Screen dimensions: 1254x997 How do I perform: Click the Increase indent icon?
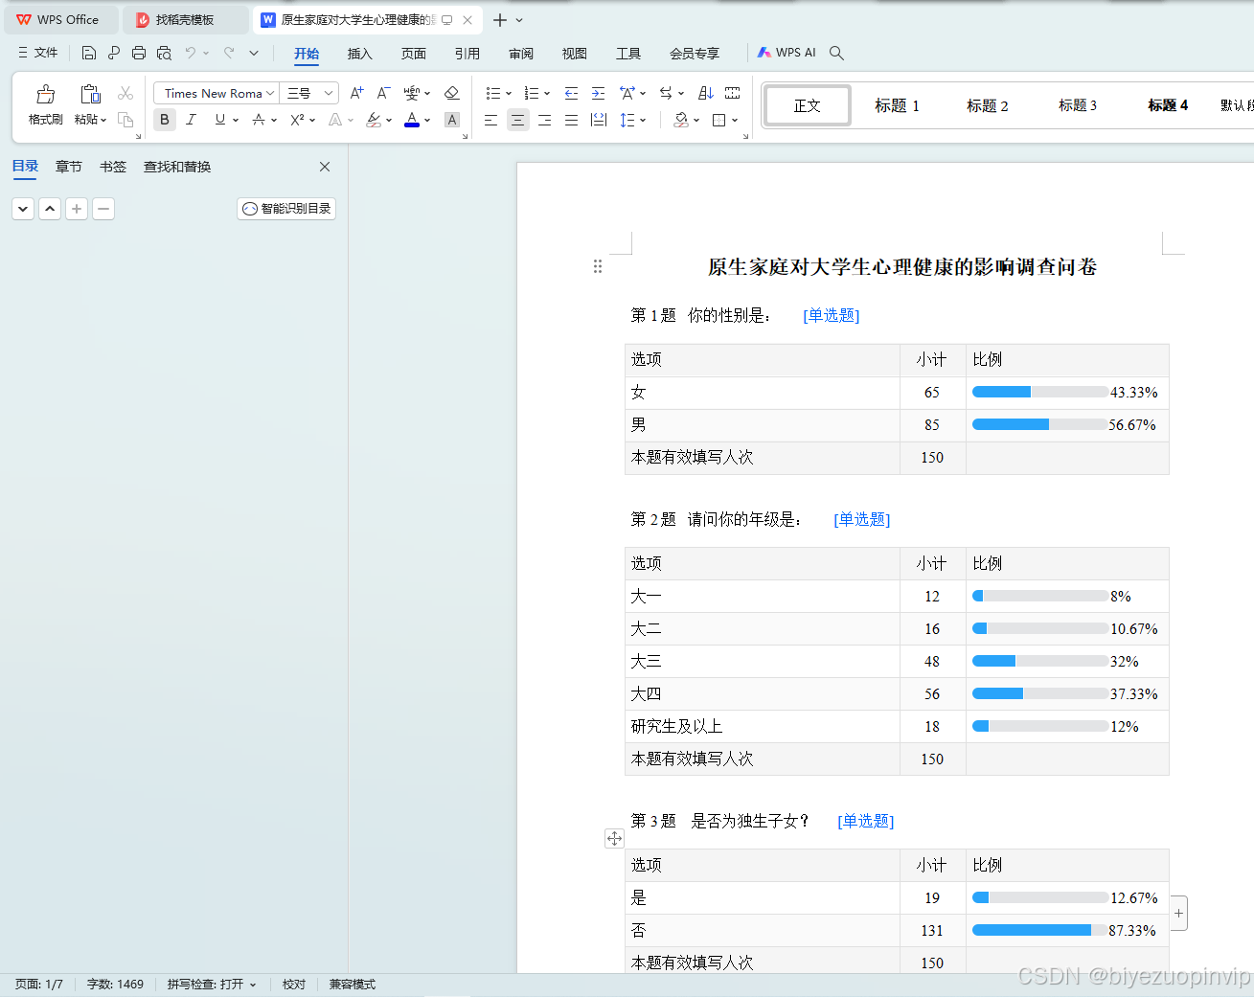pyautogui.click(x=598, y=93)
